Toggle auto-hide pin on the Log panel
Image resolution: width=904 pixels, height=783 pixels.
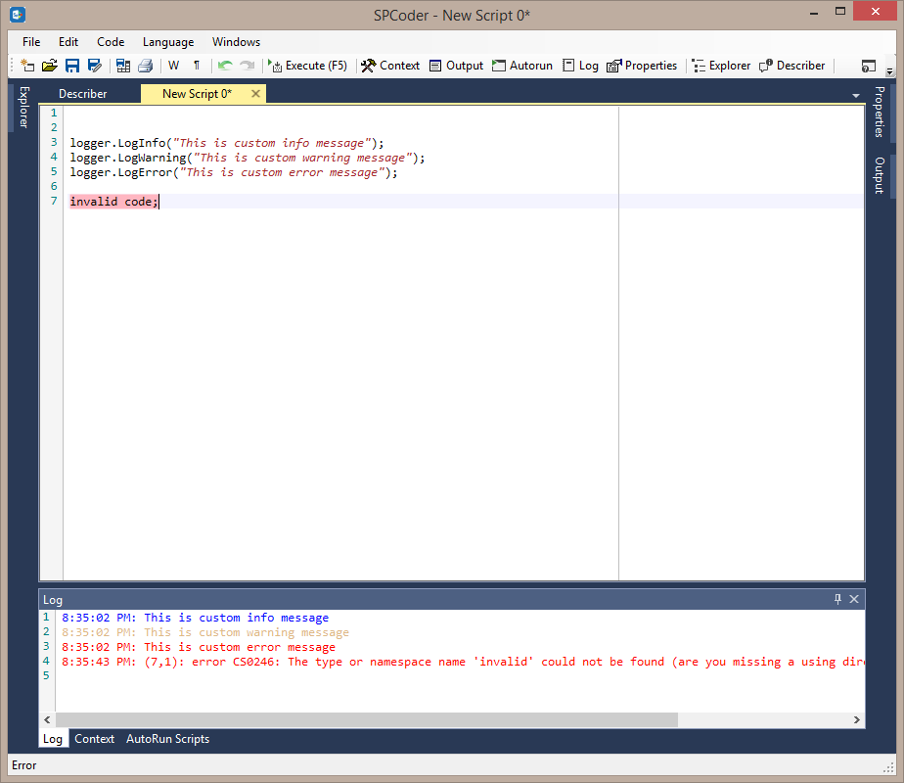(x=837, y=599)
